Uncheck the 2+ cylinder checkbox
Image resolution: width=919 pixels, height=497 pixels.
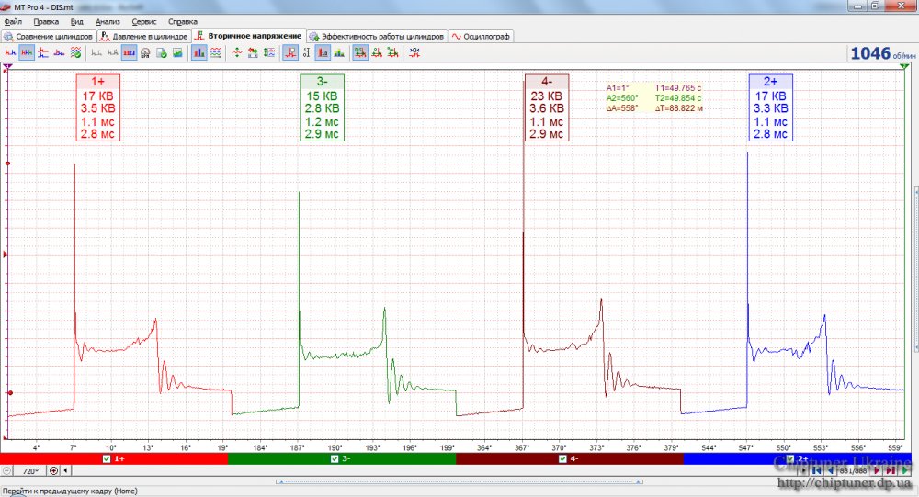pos(789,459)
